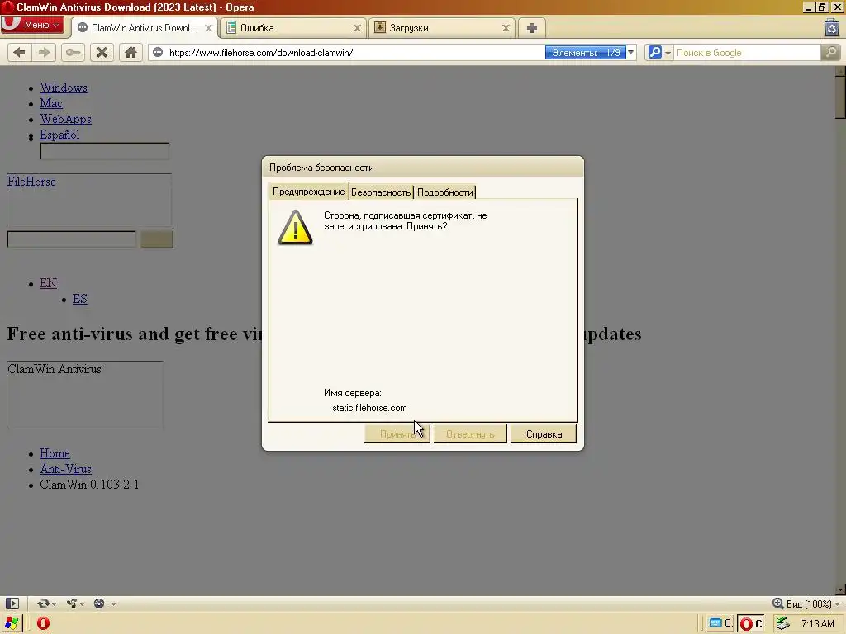Select the Безопасность dialog tab
Screen dimensions: 846x634
[381, 192]
